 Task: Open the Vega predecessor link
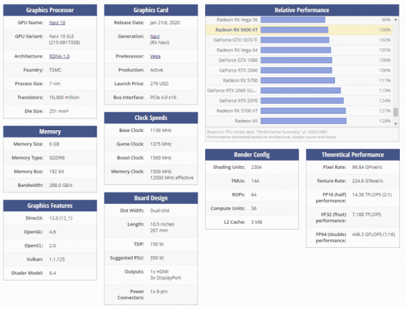click(x=155, y=56)
